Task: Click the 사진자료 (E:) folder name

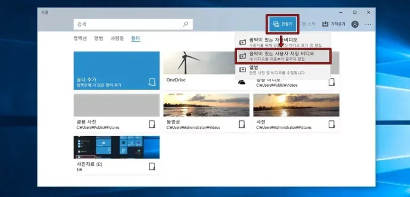Action: tap(89, 164)
